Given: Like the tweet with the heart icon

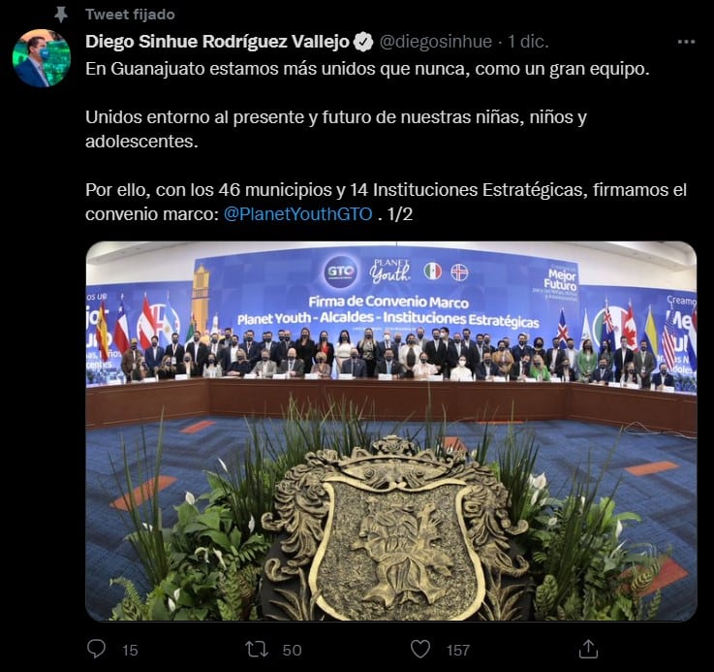Looking at the screenshot, I should point(419,649).
